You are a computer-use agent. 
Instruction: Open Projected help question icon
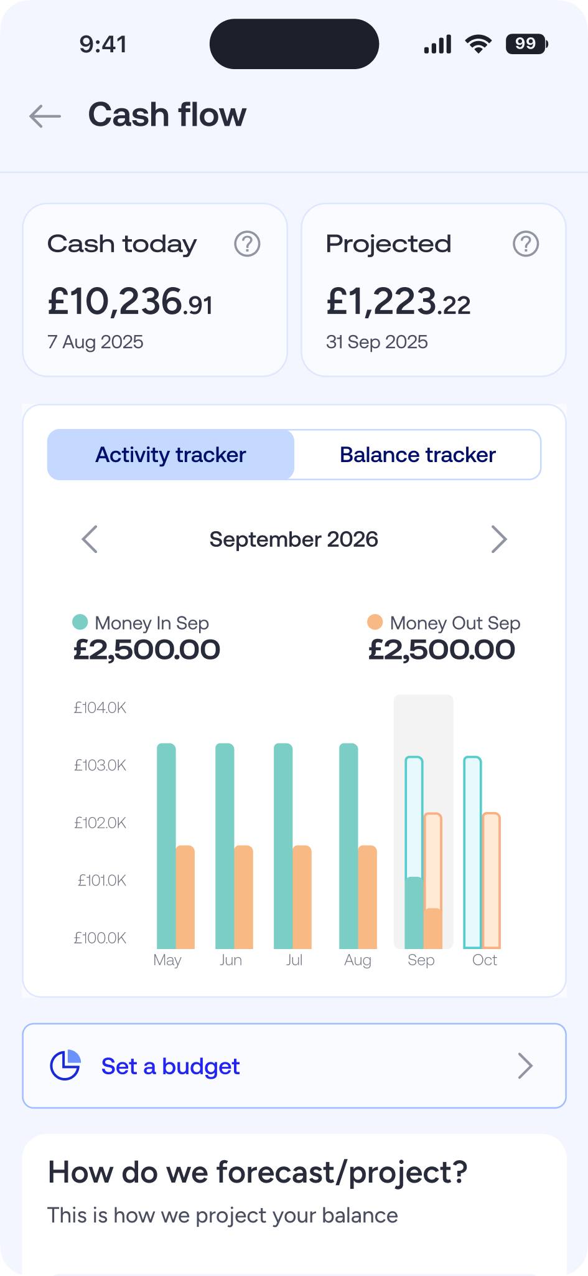(526, 244)
